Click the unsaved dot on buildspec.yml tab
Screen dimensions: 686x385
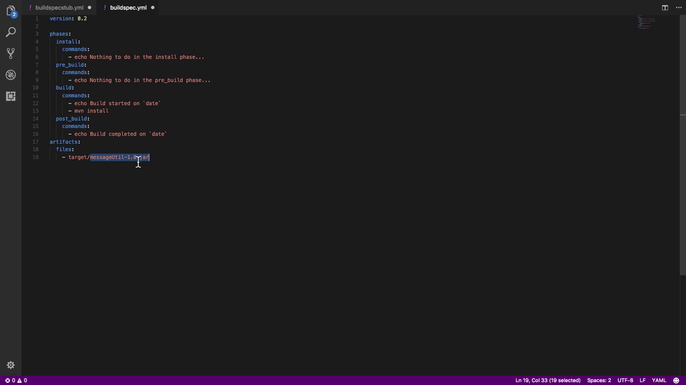click(153, 7)
